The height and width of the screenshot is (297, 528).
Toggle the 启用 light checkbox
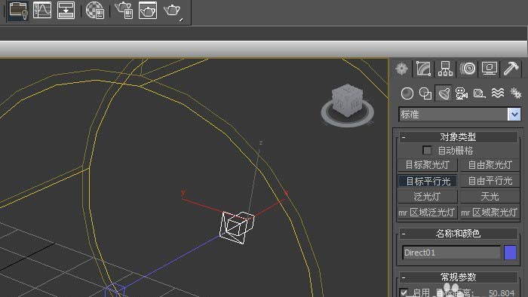click(404, 292)
